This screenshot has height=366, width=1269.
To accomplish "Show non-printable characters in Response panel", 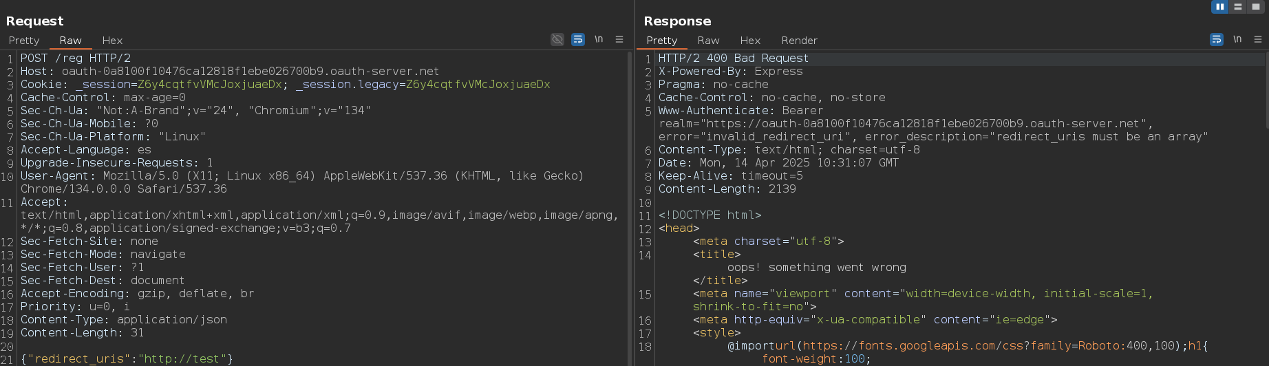I will [1237, 40].
